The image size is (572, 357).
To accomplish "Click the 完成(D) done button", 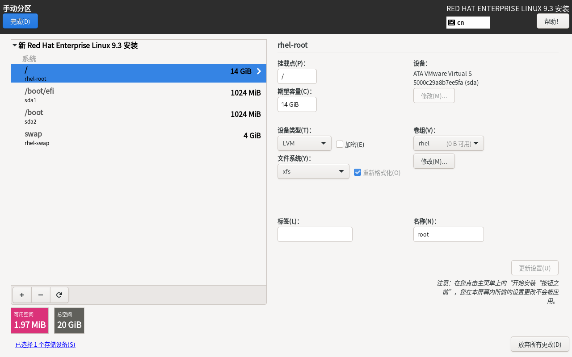I will click(20, 21).
